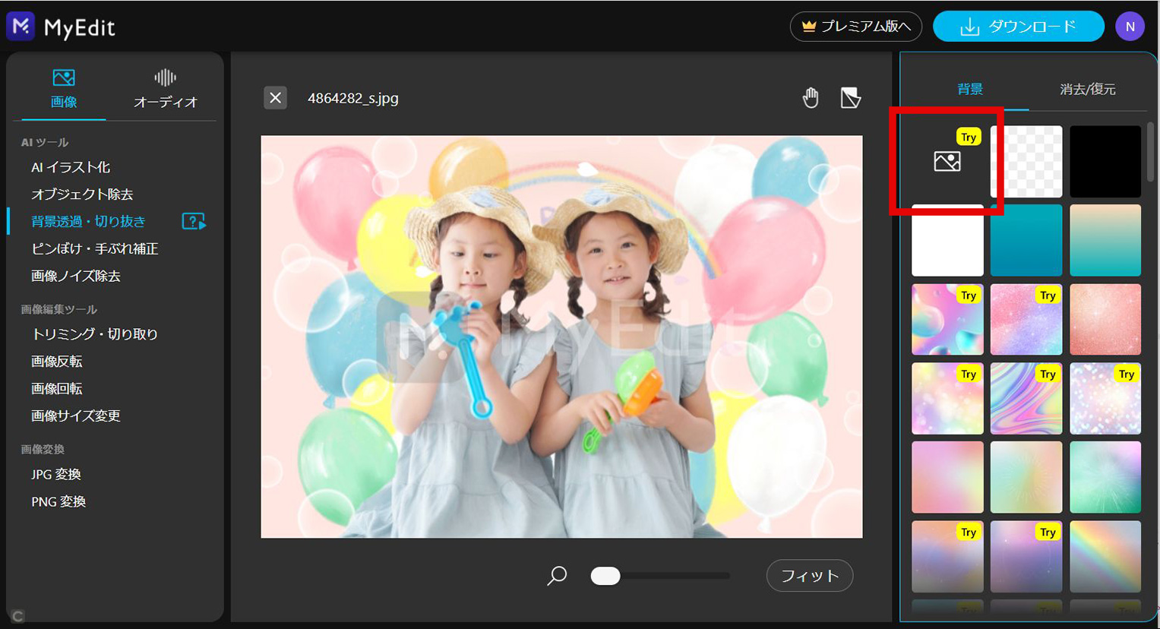This screenshot has width=1160, height=629.
Task: Open 画像回転 tool
Action: tap(56, 389)
